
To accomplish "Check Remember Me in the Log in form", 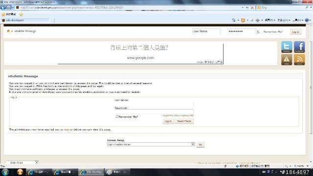I will point(117,116).
